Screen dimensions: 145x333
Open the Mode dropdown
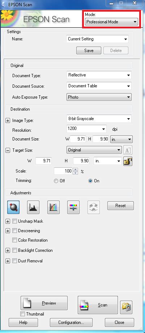click(x=111, y=22)
